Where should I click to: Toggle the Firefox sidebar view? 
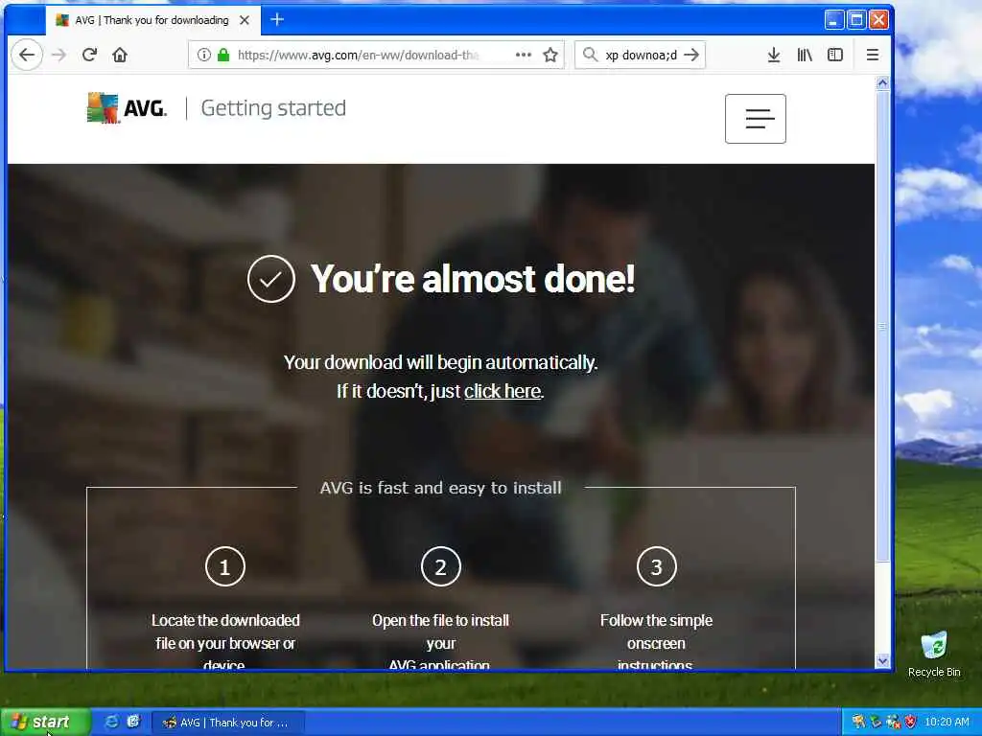click(x=835, y=55)
